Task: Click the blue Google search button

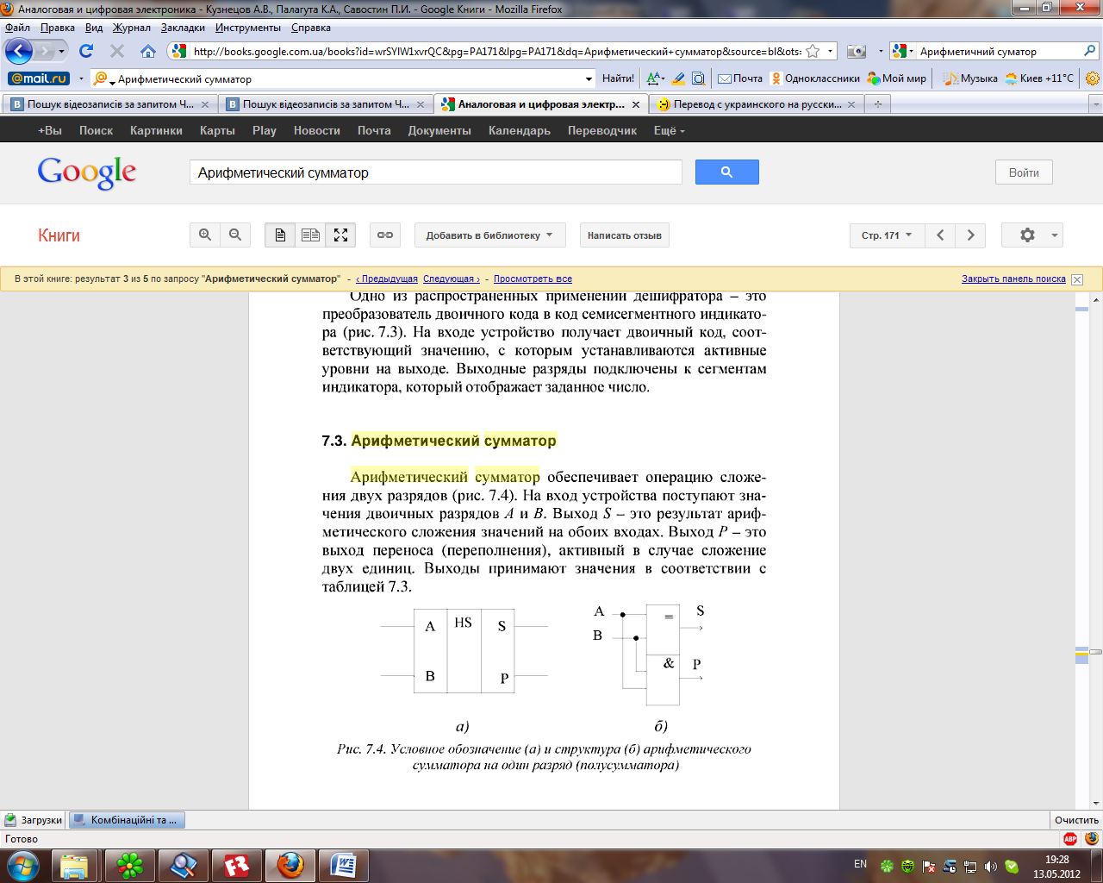Action: (726, 172)
